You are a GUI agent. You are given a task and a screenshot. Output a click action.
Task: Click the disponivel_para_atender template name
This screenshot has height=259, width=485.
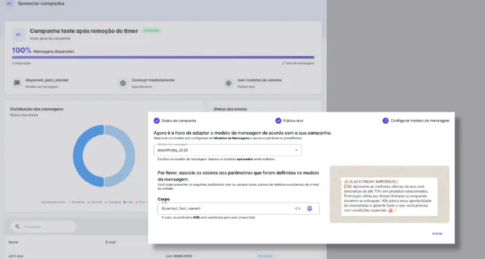tap(47, 80)
